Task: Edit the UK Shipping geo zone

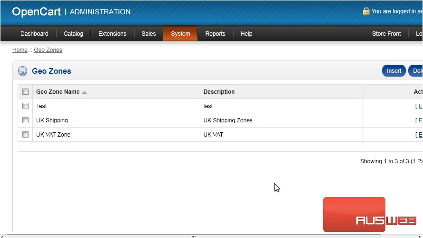Action: click(420, 120)
